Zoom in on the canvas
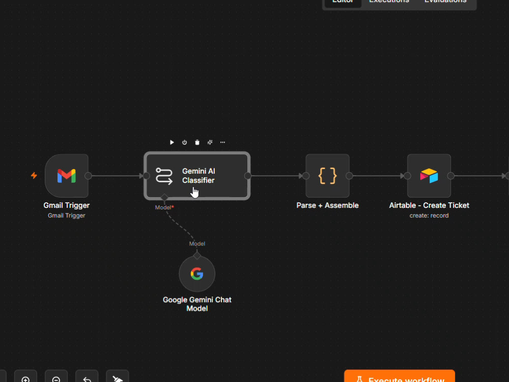Image resolution: width=509 pixels, height=382 pixels. click(x=25, y=377)
